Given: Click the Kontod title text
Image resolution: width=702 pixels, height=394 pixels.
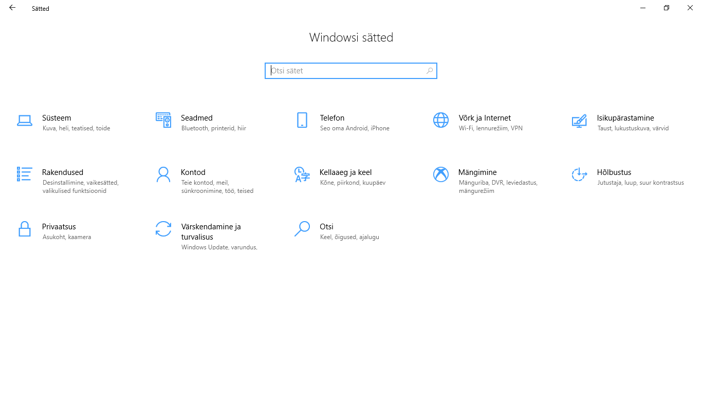Looking at the screenshot, I should tap(193, 172).
